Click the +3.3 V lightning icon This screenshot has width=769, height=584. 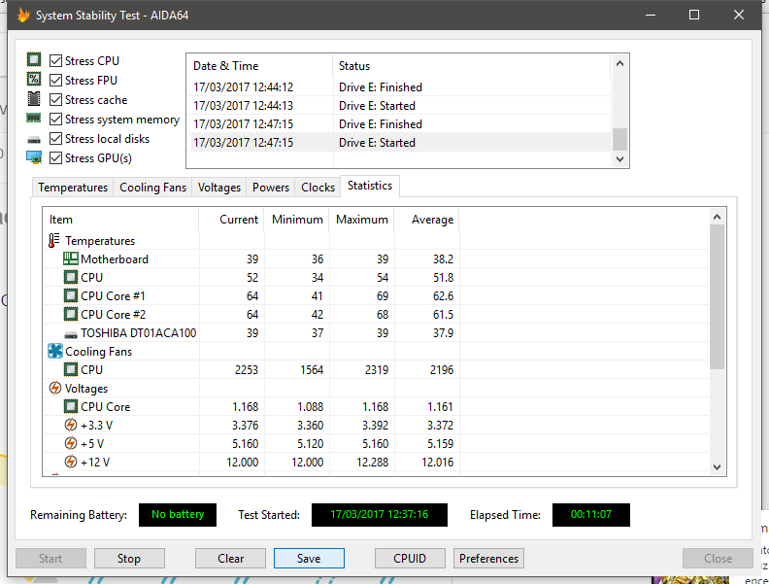pyautogui.click(x=71, y=425)
